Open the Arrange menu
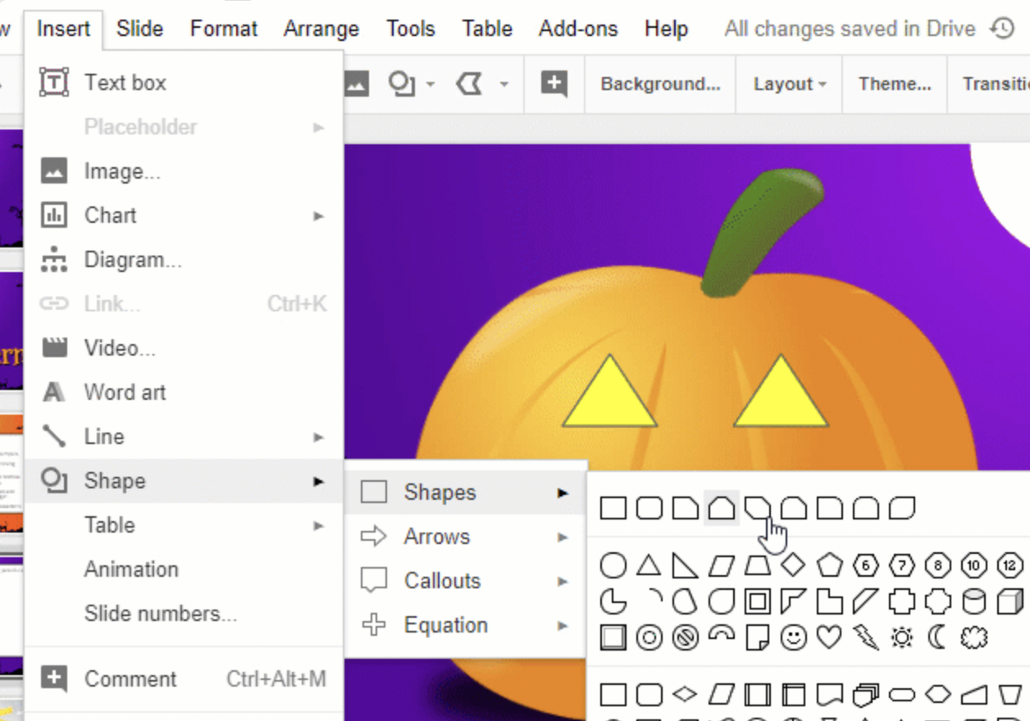 321,29
